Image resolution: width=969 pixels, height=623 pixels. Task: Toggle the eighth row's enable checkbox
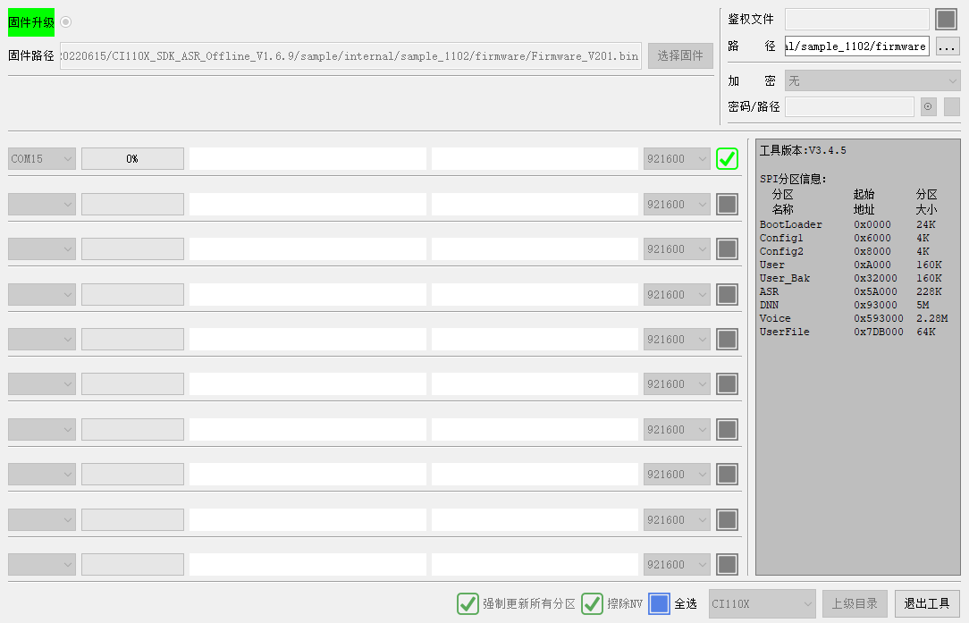[x=727, y=474]
